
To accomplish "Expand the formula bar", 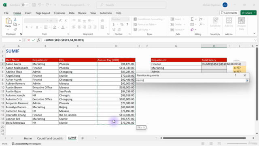I will [255, 40].
